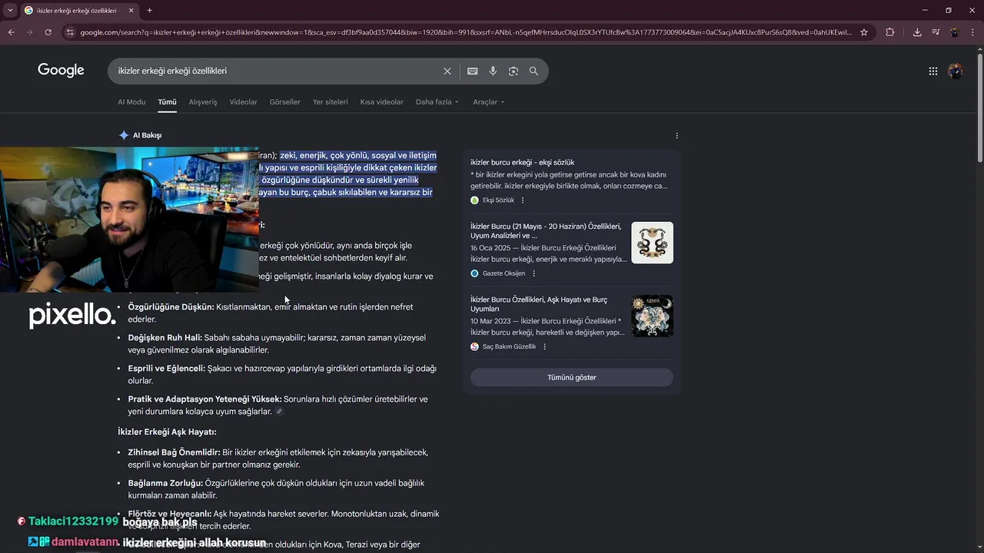This screenshot has width=984, height=553.
Task: Start voice search with microphone
Action: point(493,71)
